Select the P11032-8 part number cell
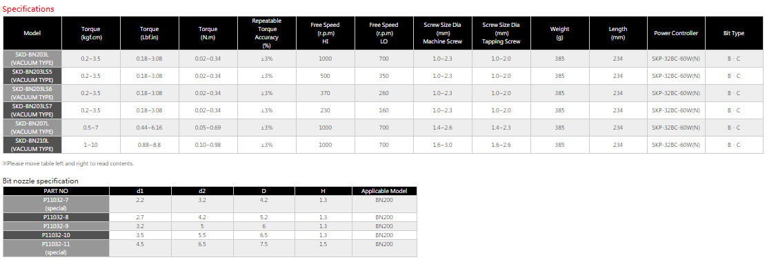767x262 pixels. point(57,217)
